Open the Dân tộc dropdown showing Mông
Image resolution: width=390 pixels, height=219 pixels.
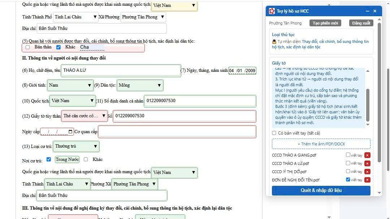coord(140,85)
